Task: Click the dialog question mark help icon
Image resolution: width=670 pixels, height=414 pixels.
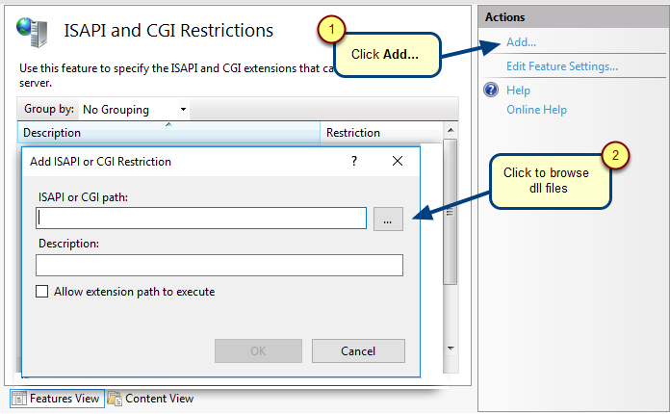Action: point(354,161)
